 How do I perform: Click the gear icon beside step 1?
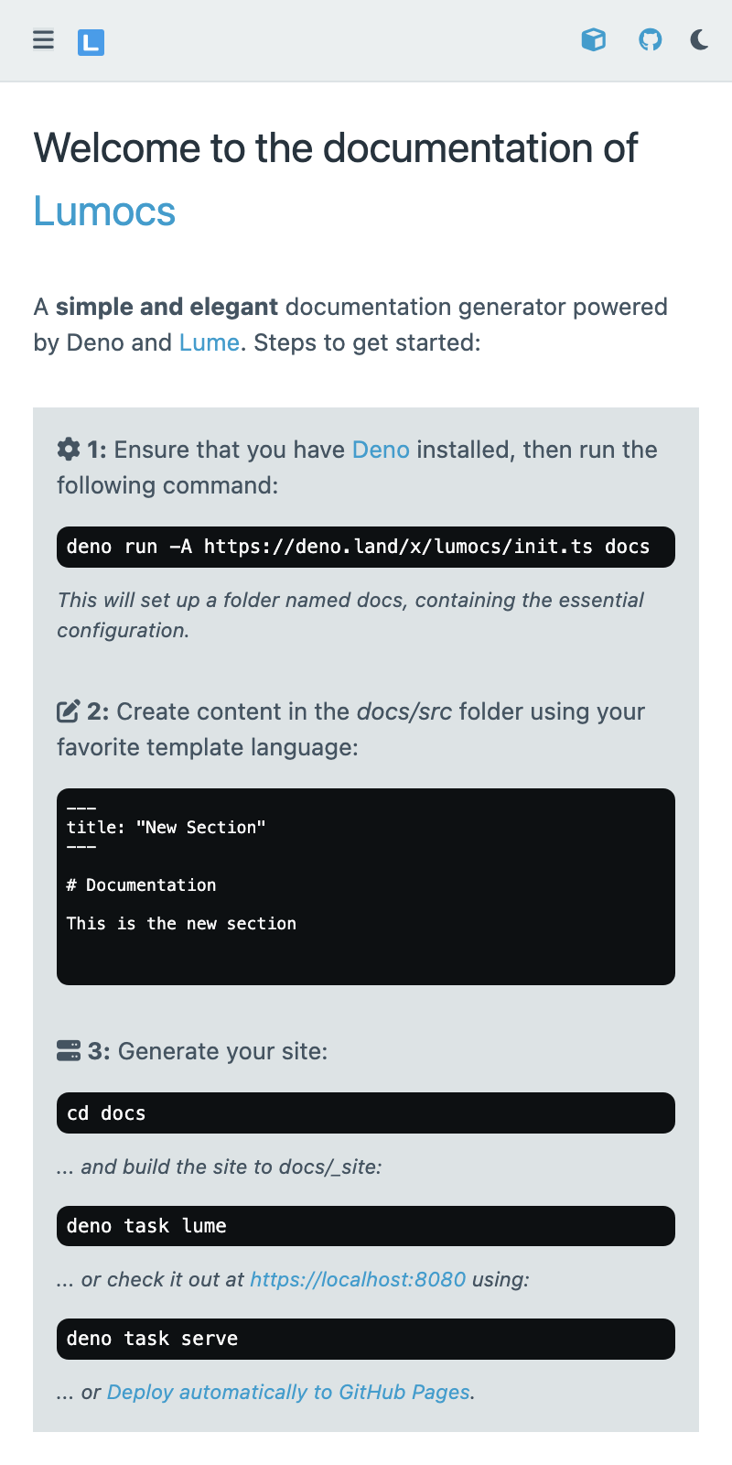(69, 450)
